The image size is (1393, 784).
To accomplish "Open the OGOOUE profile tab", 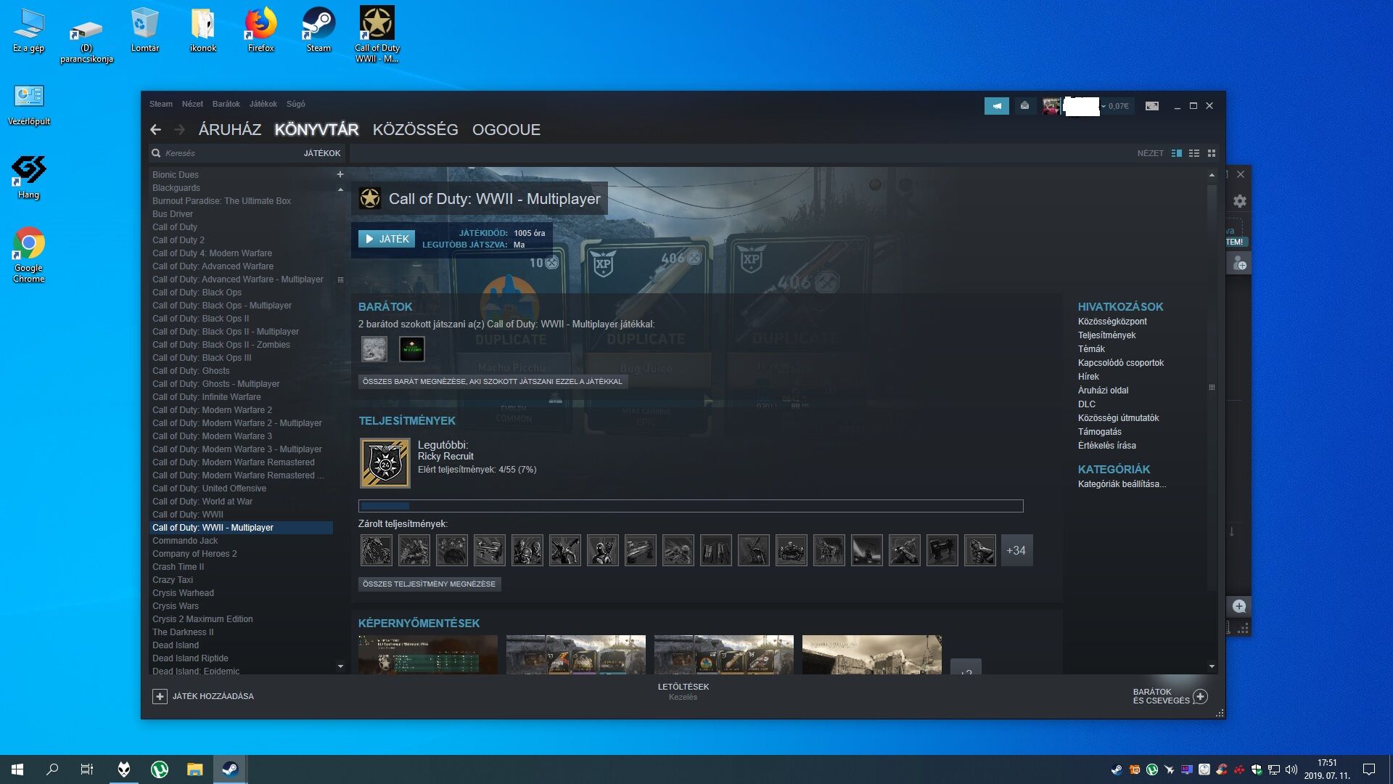I will pyautogui.click(x=506, y=130).
